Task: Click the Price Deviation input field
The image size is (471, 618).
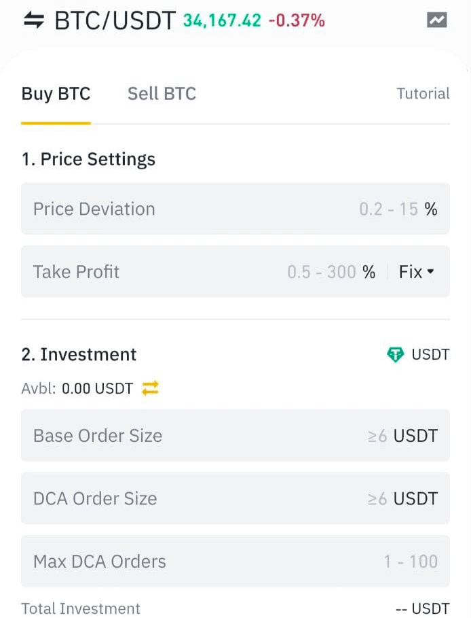Action: pyautogui.click(x=204, y=209)
